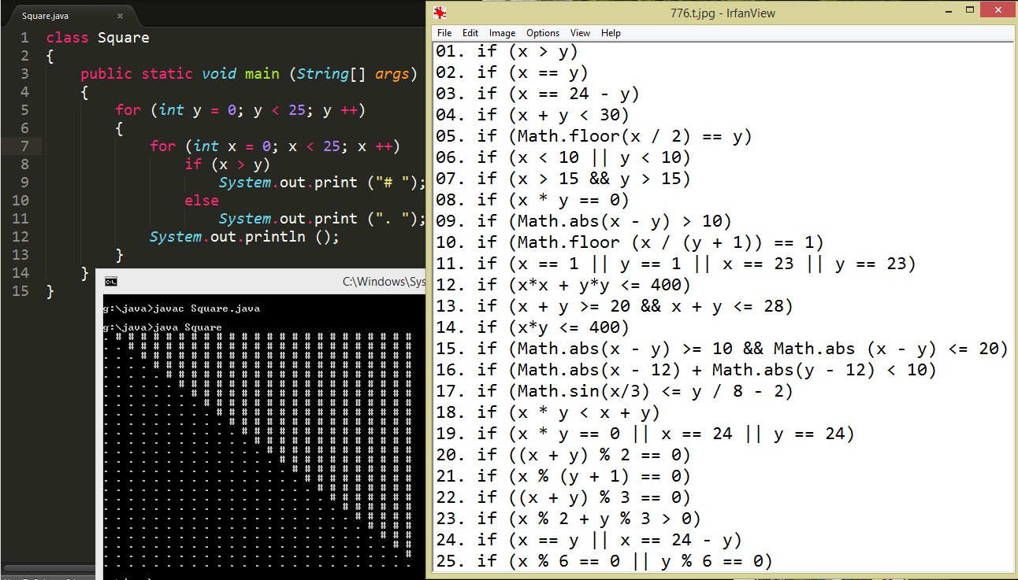Click line 16 with 'Math.abs(x - 12)'
The width and height of the screenshot is (1018, 580).
pyautogui.click(x=686, y=370)
